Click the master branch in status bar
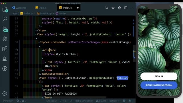The image size is (183, 103). pyautogui.click(x=8, y=101)
